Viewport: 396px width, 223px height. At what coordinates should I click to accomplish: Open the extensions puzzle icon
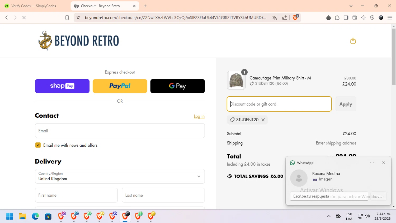pyautogui.click(x=337, y=18)
